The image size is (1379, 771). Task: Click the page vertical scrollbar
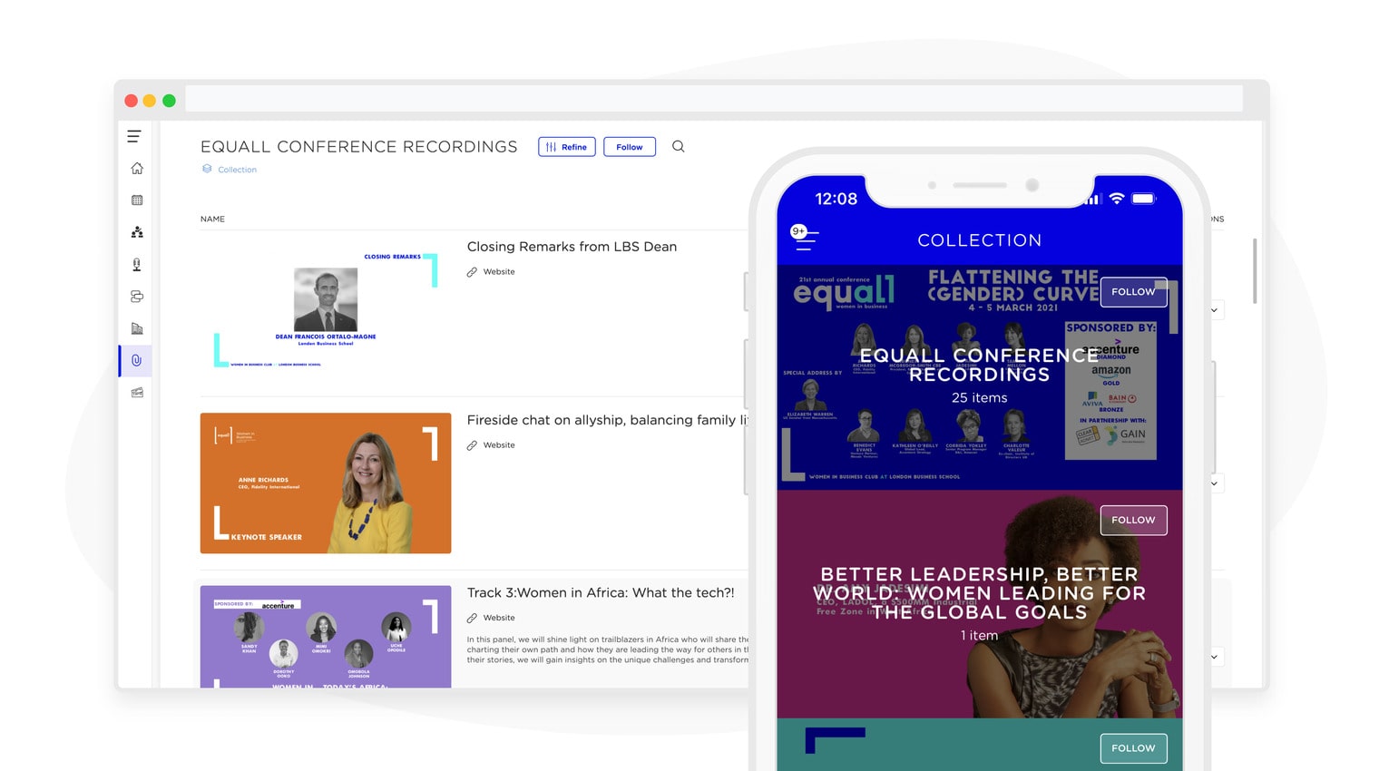click(1255, 271)
